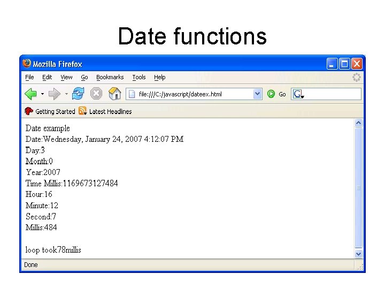This screenshot has width=385, height=289.
Task: Click the 'Done' status bar text
Action: [x=31, y=265]
